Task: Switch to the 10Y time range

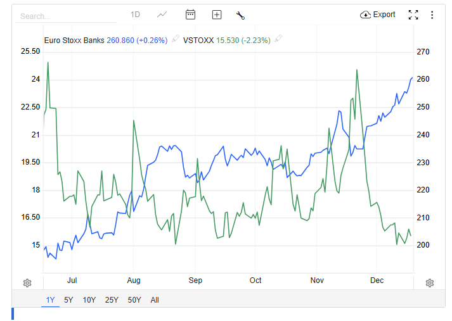Action: (x=89, y=300)
